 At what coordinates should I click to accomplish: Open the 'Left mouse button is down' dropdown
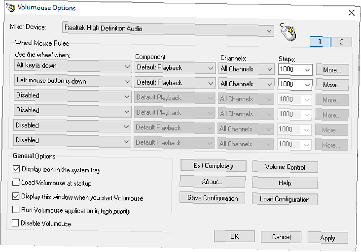(x=73, y=81)
